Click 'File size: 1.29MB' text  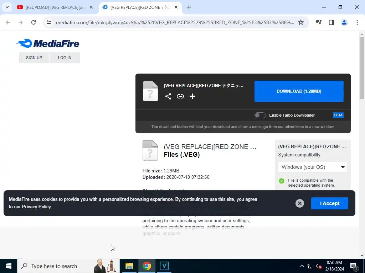161,171
